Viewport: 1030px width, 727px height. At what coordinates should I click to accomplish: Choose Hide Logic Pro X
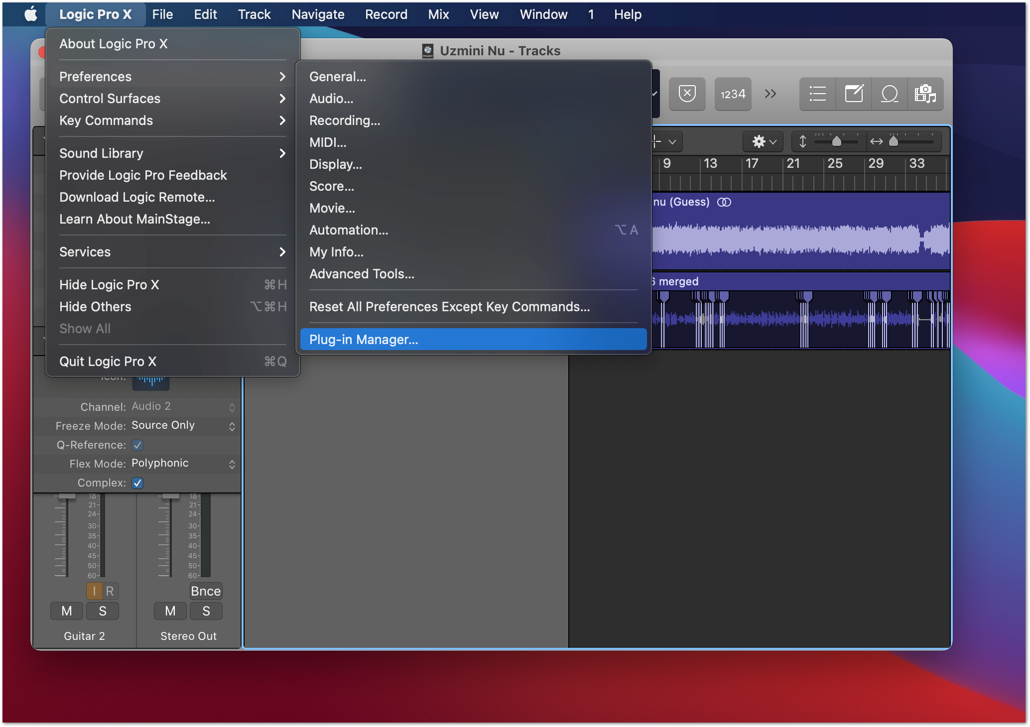(x=173, y=285)
